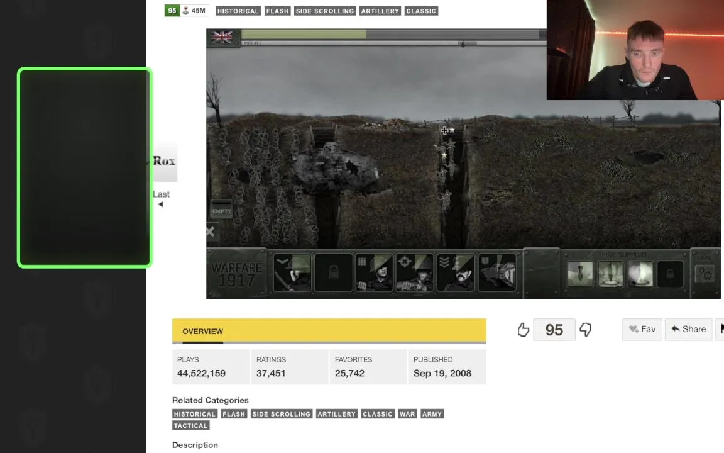Click the green 95 rating badge

coord(172,11)
